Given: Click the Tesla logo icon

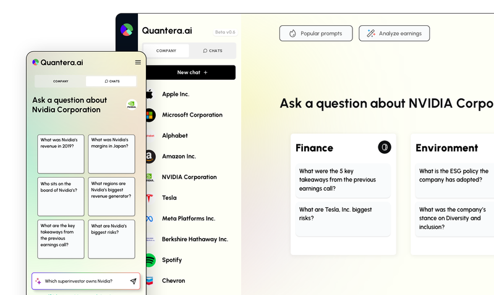Looking at the screenshot, I should pyautogui.click(x=150, y=198).
